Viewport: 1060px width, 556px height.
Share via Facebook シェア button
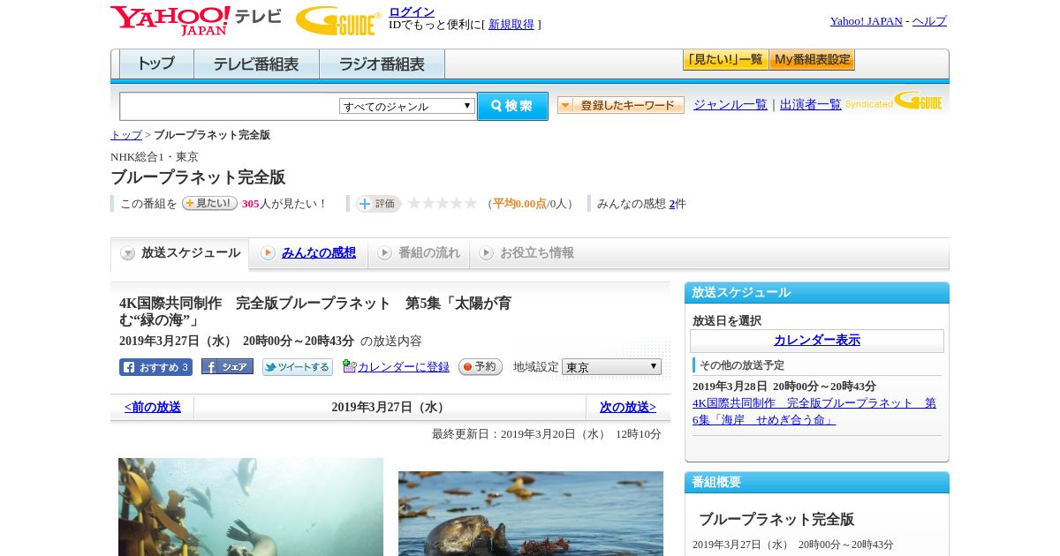[227, 366]
